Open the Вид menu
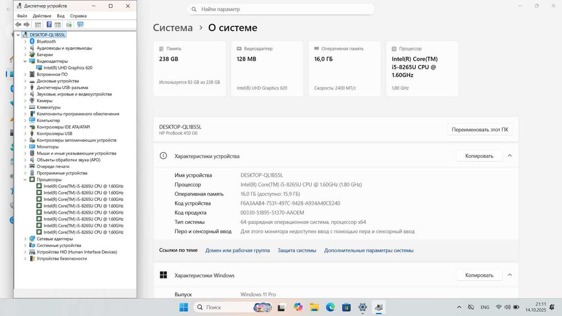The image size is (562, 316). coord(61,16)
